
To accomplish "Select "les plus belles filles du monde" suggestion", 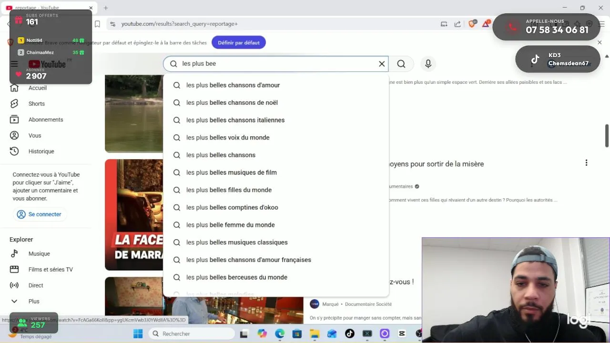I will [x=276, y=190].
